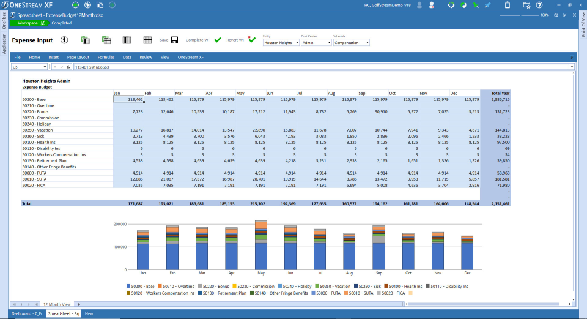Click the Complete WF green checkmark
Screen dimensions: 587x319
tap(218, 40)
